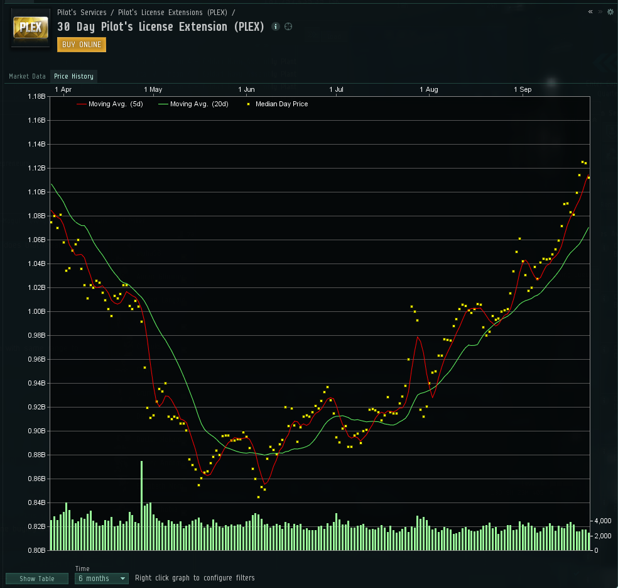Click the 'Time' label above the dropdown

[x=82, y=569]
